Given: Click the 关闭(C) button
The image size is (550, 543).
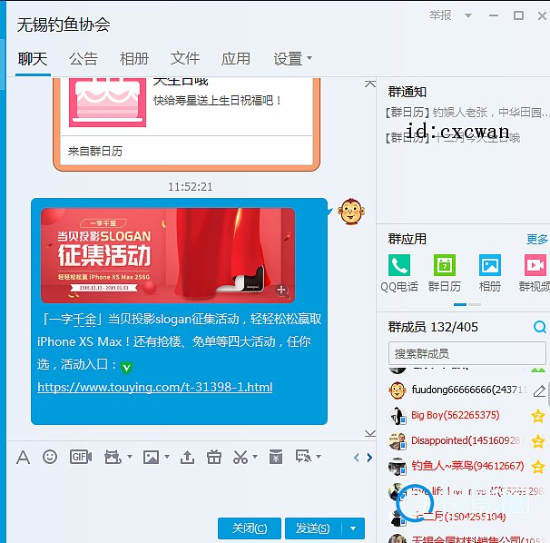Looking at the screenshot, I should pos(250,528).
